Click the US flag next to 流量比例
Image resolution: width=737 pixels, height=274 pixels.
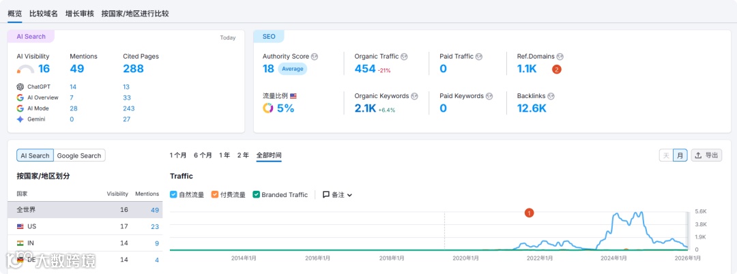point(293,95)
